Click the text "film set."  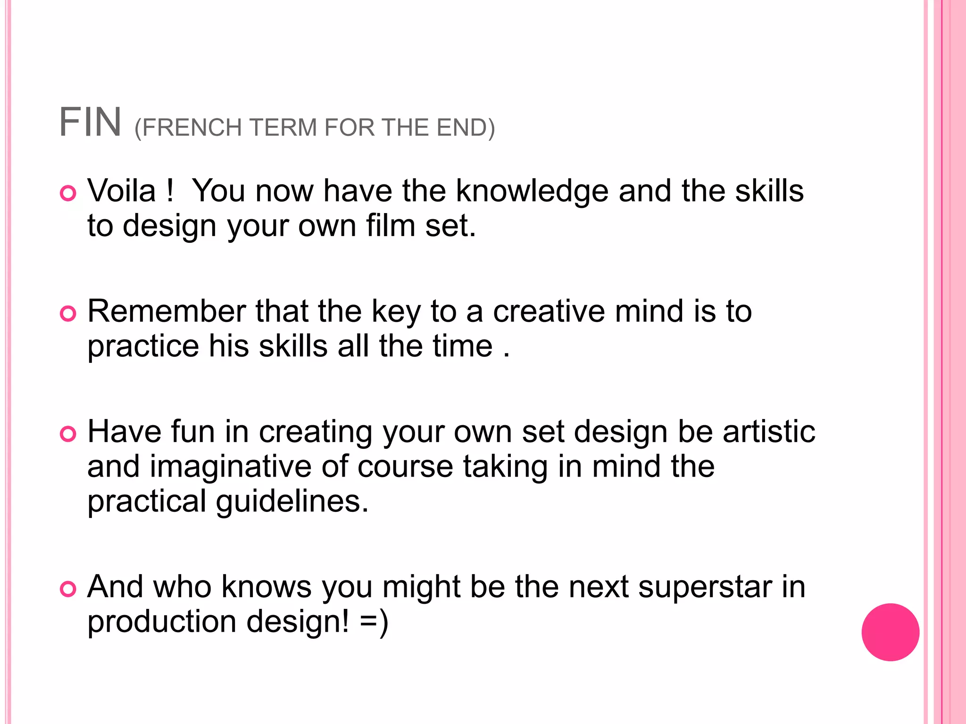[x=421, y=226]
